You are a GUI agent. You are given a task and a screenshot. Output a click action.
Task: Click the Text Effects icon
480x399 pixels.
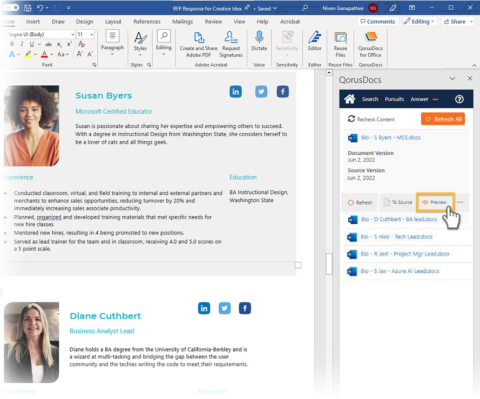click(12, 54)
